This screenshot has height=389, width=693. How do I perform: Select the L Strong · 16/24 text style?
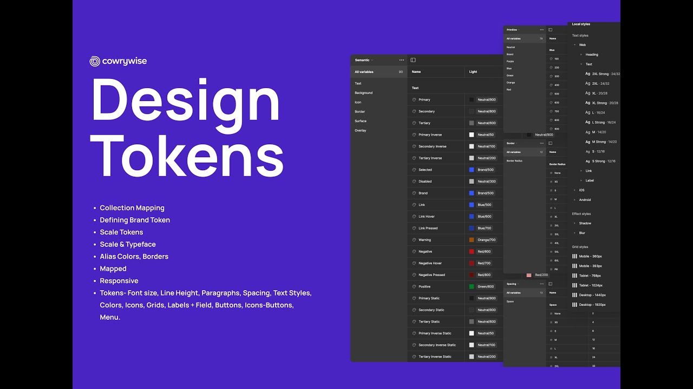601,123
